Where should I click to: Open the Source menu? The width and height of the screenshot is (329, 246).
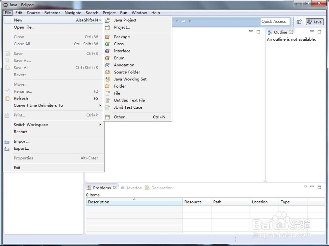33,13
